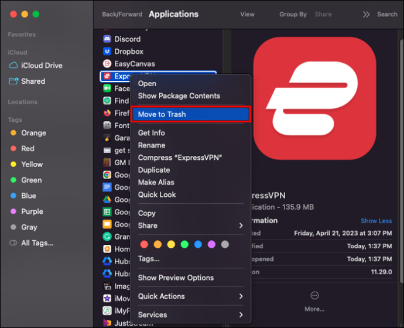This screenshot has height=328, width=404.
Task: Click the FaceTime app icon
Action: tap(107, 88)
